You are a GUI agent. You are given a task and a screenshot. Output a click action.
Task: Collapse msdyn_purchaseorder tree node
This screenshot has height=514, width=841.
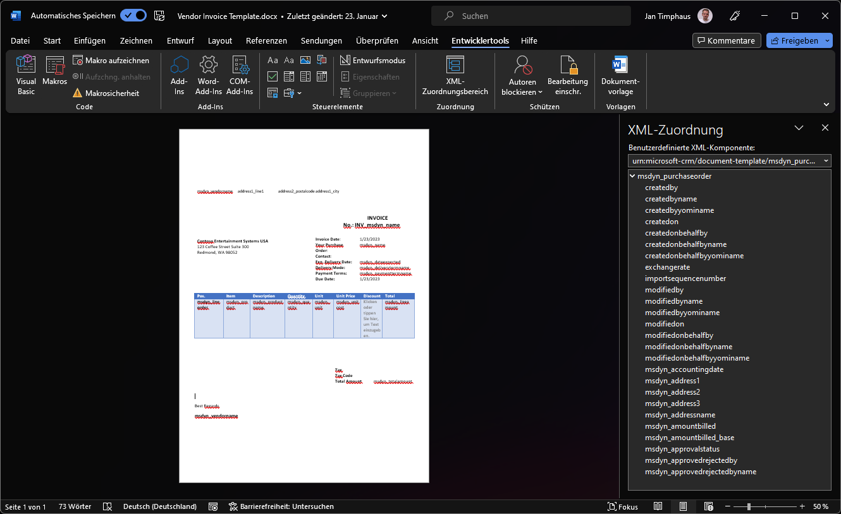(x=633, y=176)
